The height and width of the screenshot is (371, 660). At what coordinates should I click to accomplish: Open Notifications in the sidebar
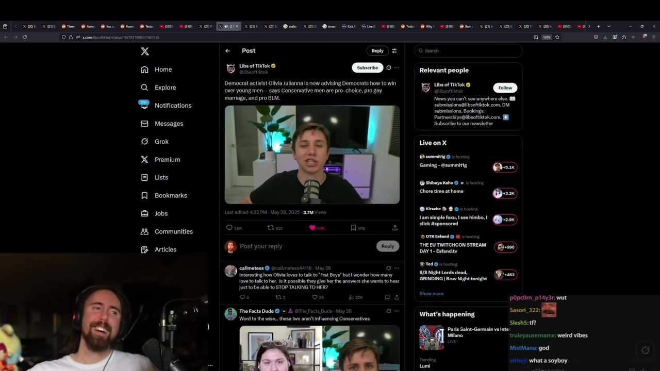coord(166,106)
